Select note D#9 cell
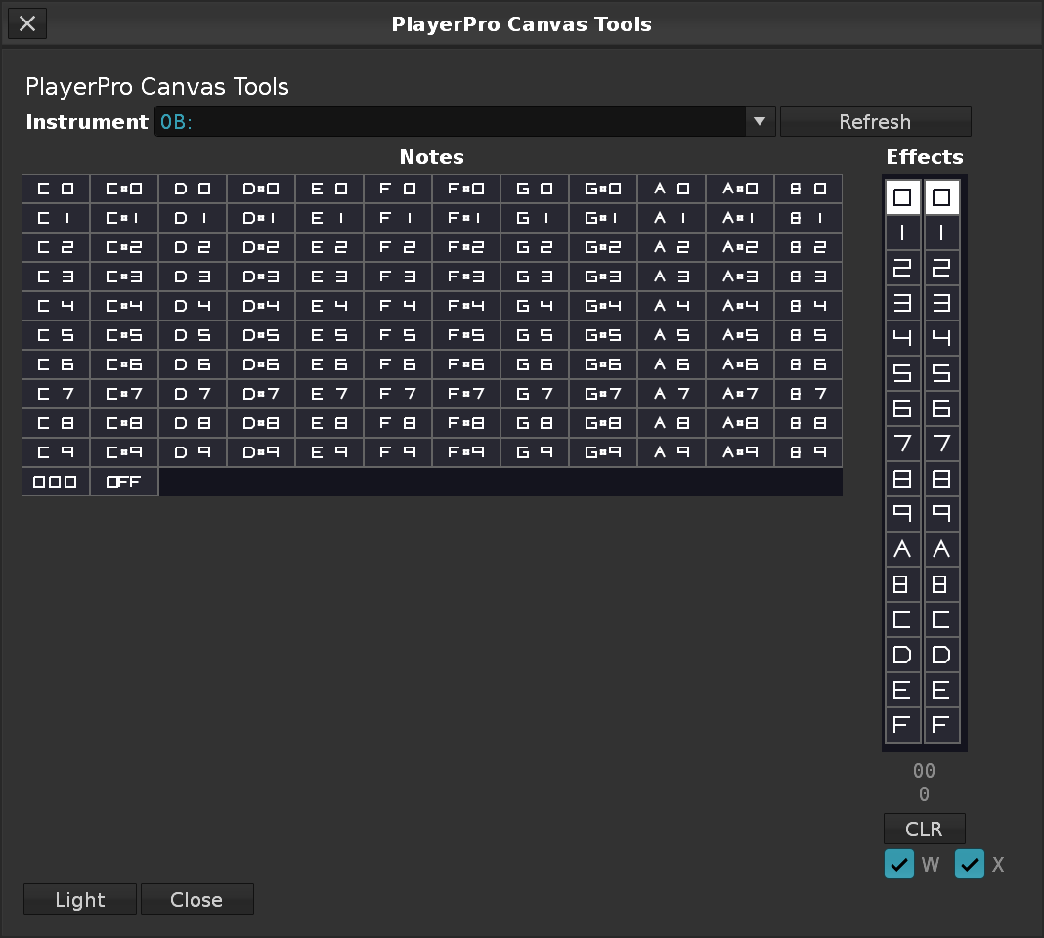 pyautogui.click(x=261, y=452)
